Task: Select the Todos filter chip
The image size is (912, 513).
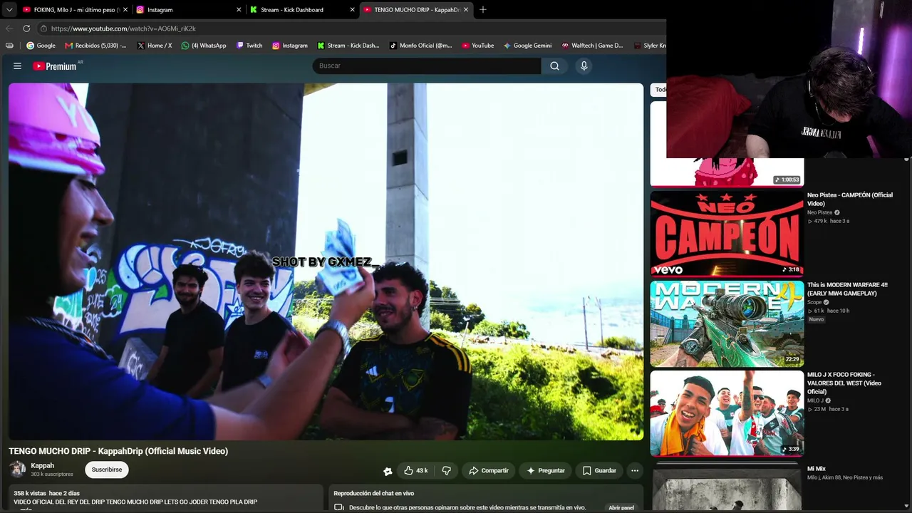Action: [x=659, y=90]
